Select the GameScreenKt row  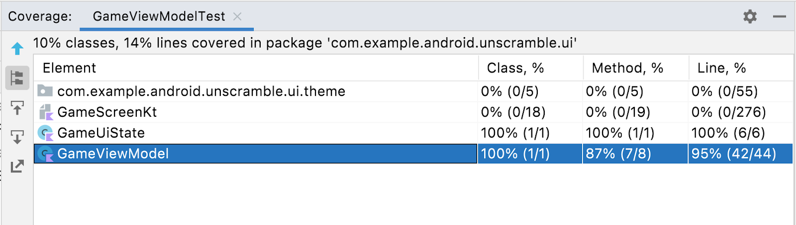(107, 112)
